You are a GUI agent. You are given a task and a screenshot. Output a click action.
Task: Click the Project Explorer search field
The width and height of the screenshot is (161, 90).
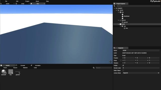click(138, 6)
